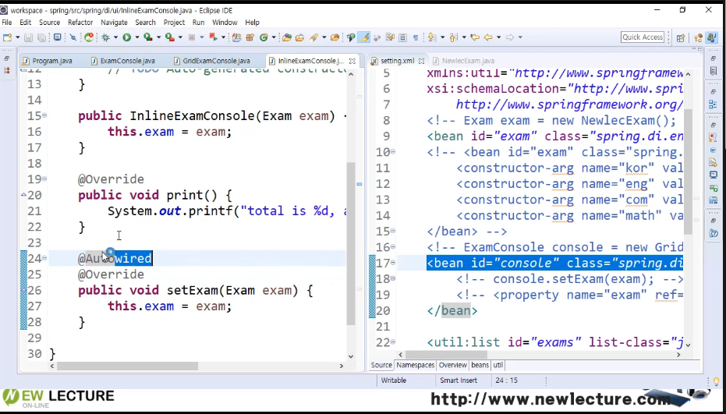This screenshot has height=414, width=726.
Task: Run the program with green Run button
Action: coord(126,37)
